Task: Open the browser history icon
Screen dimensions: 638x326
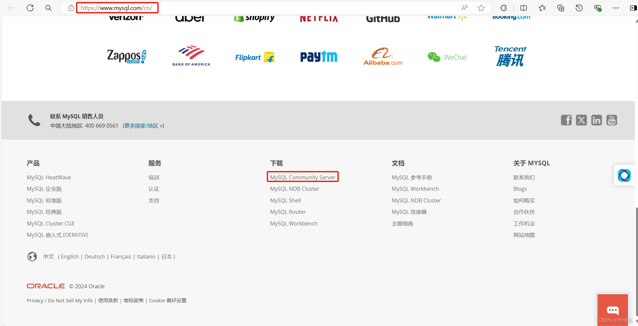Action: coord(579,8)
